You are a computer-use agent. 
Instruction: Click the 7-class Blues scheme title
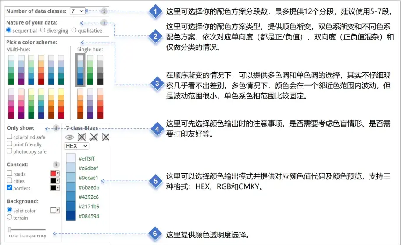[x=82, y=128]
